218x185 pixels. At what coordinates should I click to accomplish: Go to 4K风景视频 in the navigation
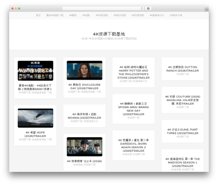[138, 15]
